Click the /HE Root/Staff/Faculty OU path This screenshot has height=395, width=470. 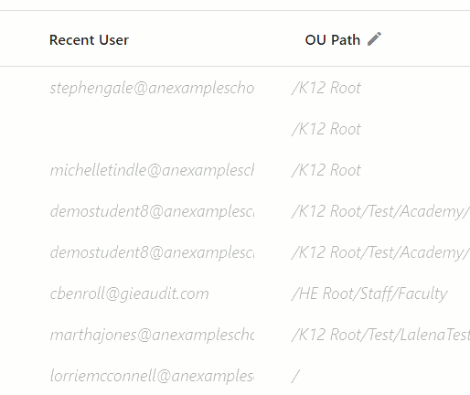click(369, 294)
